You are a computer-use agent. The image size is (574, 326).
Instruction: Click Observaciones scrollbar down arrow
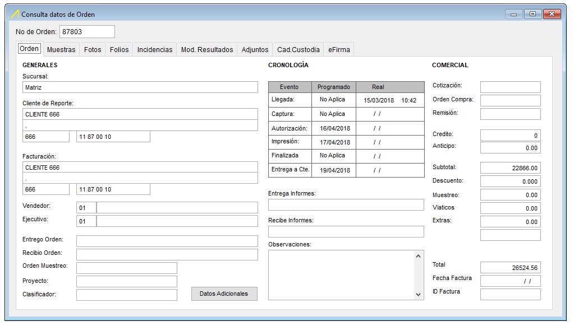point(419,295)
